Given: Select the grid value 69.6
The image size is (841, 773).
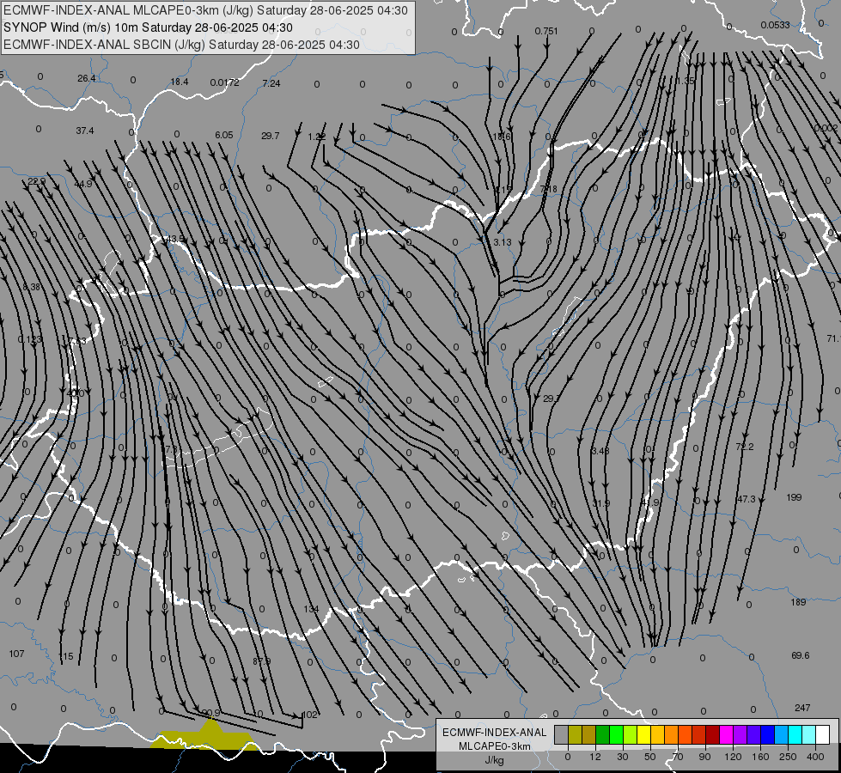Looking at the screenshot, I should tap(801, 655).
